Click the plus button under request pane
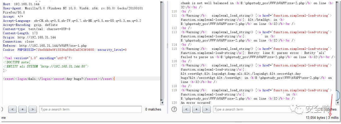341x124 pixels. (x=22, y=109)
